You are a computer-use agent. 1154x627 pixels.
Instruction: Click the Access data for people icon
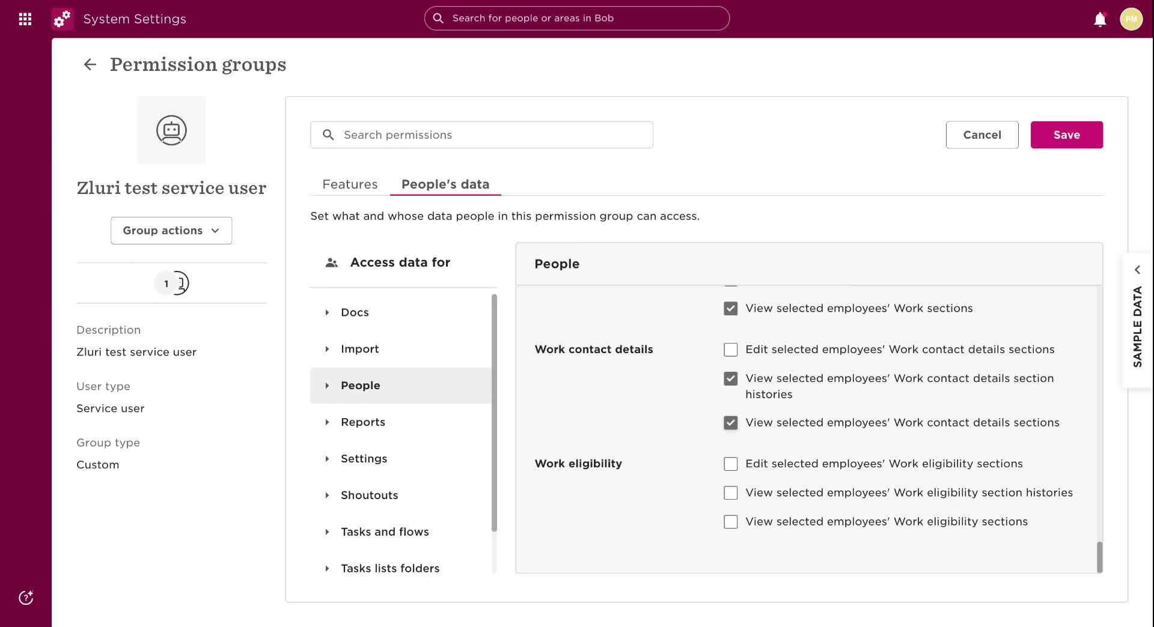[x=331, y=262]
